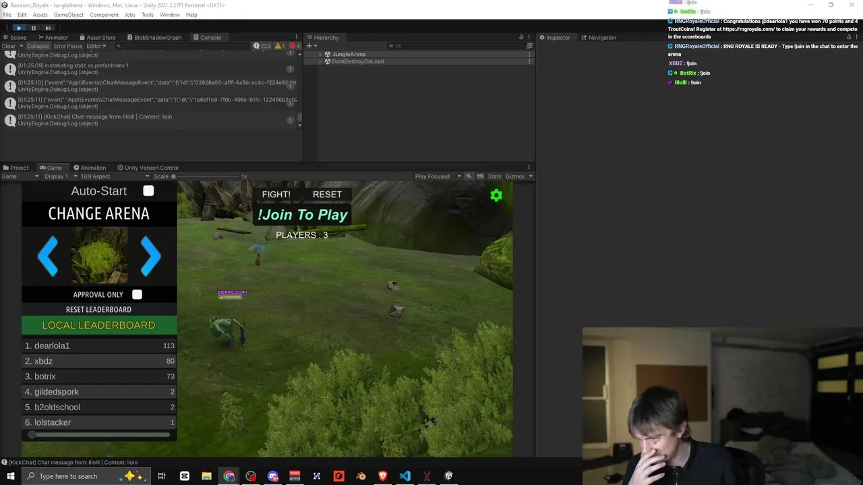Open Visual Studio Code from the taskbar

[405, 476]
